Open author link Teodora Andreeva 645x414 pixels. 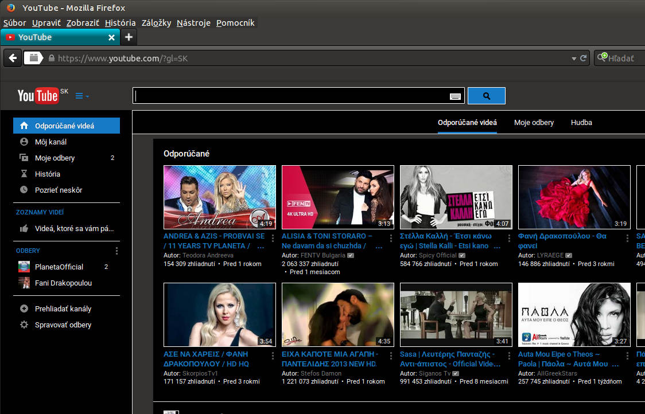tap(208, 255)
